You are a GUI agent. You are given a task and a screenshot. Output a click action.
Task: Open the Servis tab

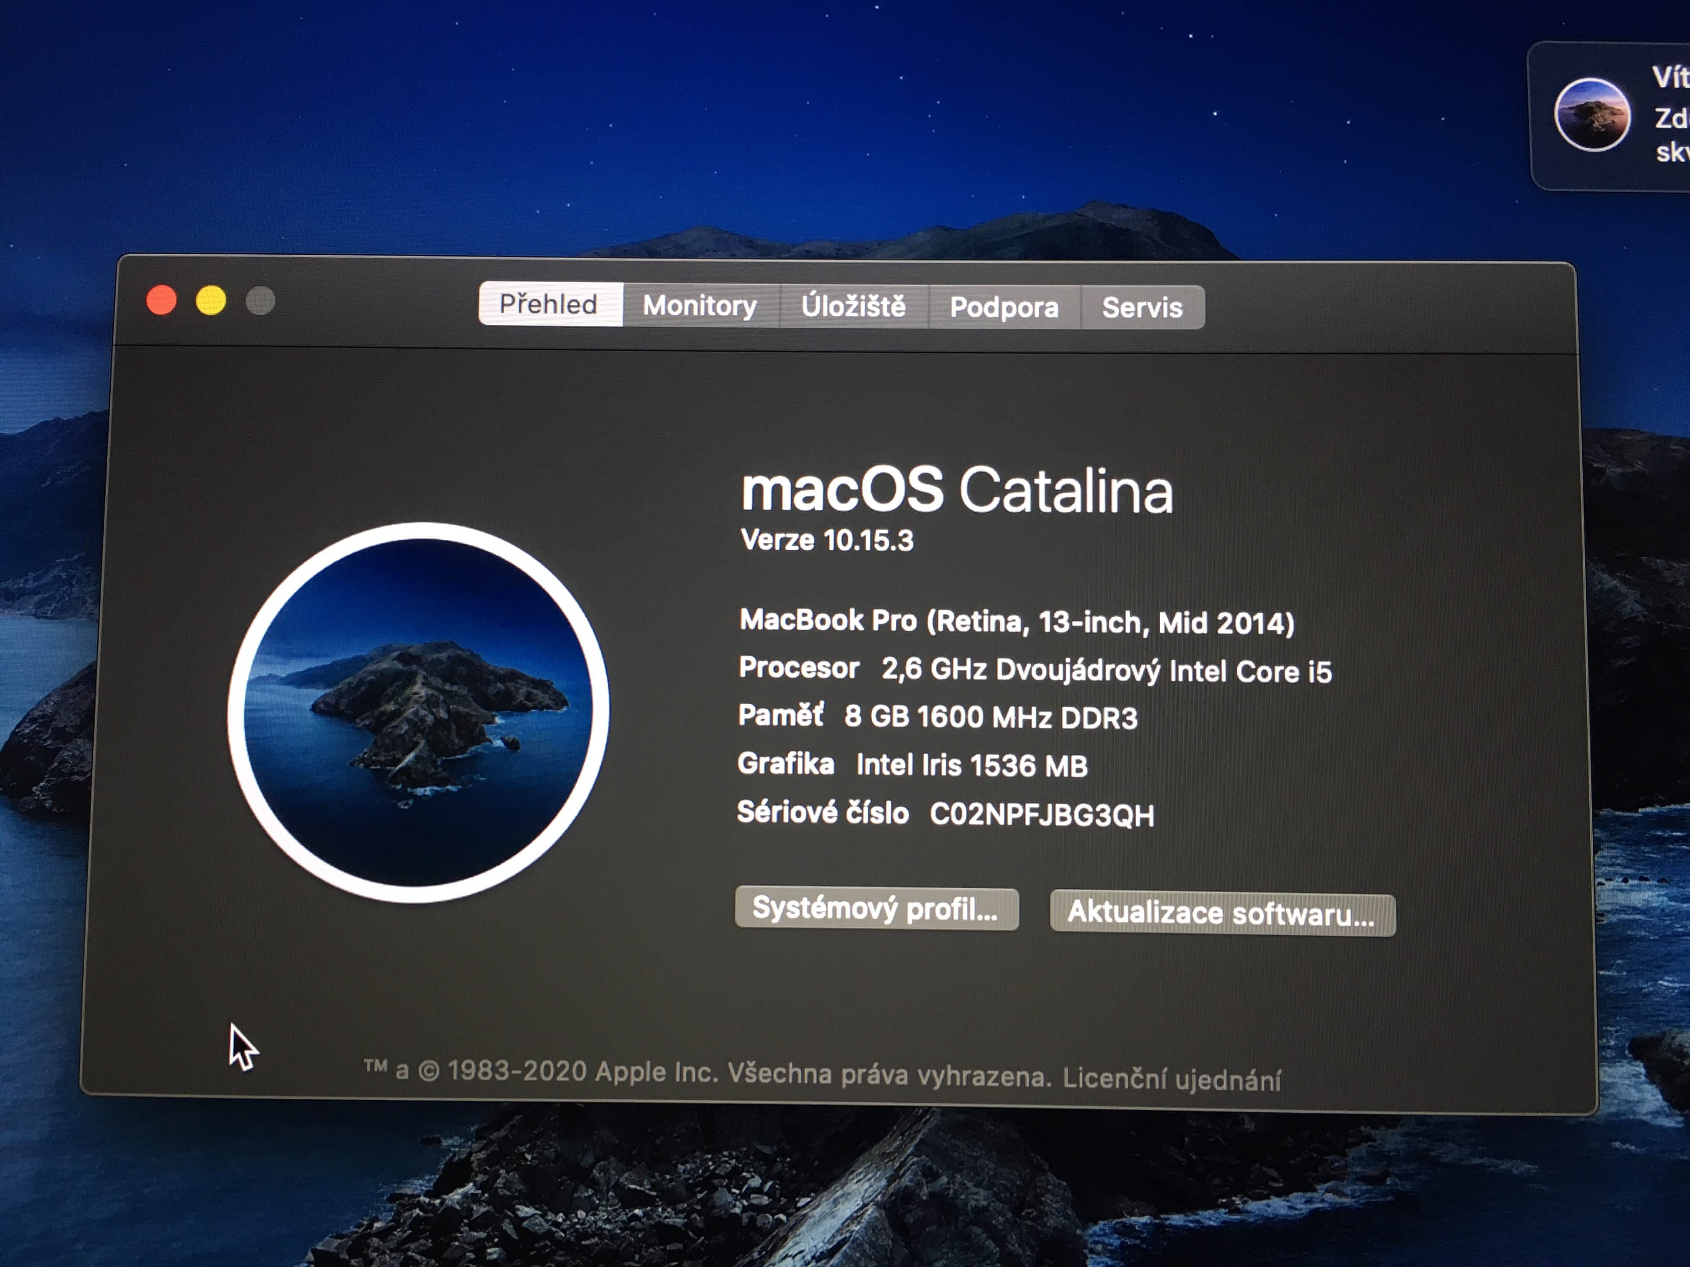[1141, 308]
